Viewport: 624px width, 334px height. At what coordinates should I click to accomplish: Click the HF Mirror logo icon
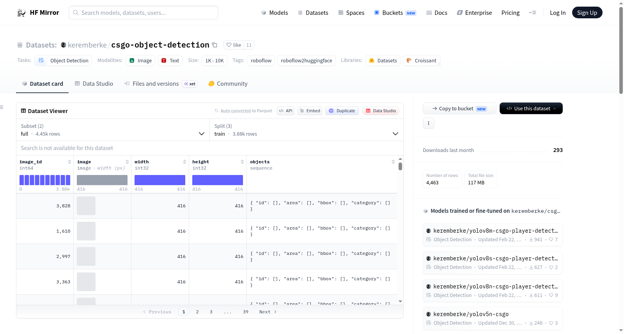pyautogui.click(x=21, y=13)
